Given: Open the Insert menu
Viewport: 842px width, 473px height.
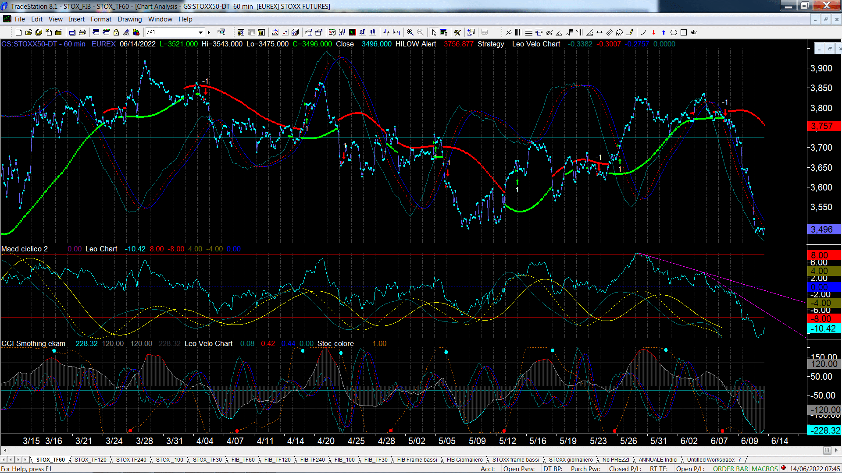Looking at the screenshot, I should (76, 19).
